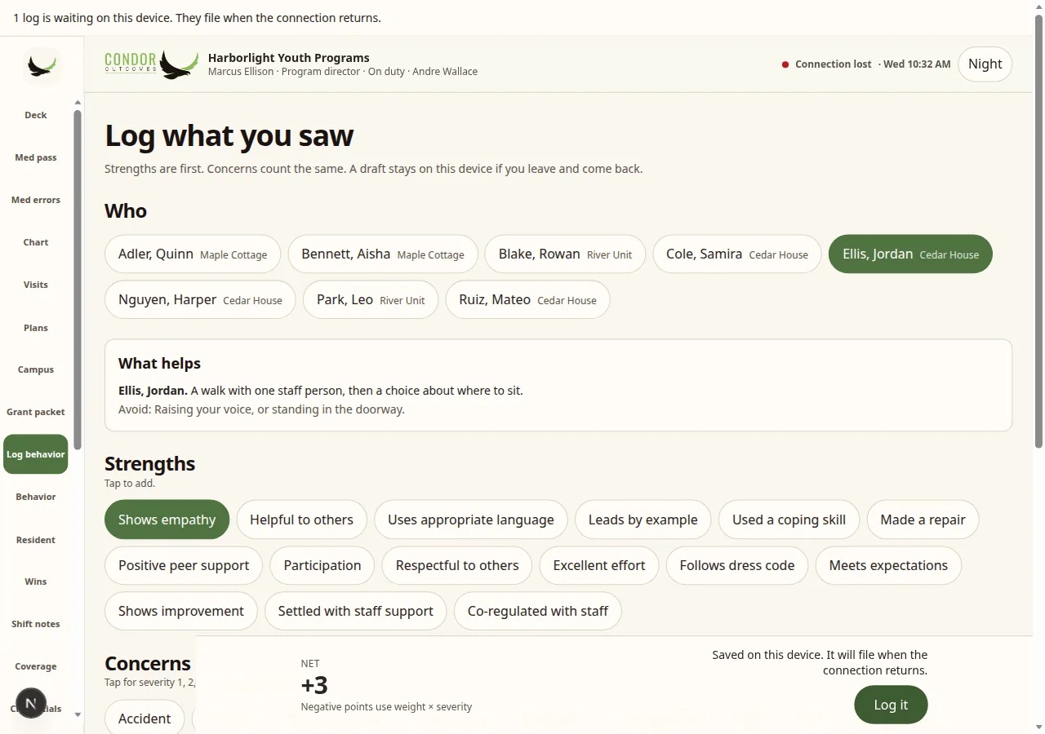This screenshot has width=1045, height=734.
Task: Select resident Blake, Rowan
Action: click(x=565, y=254)
